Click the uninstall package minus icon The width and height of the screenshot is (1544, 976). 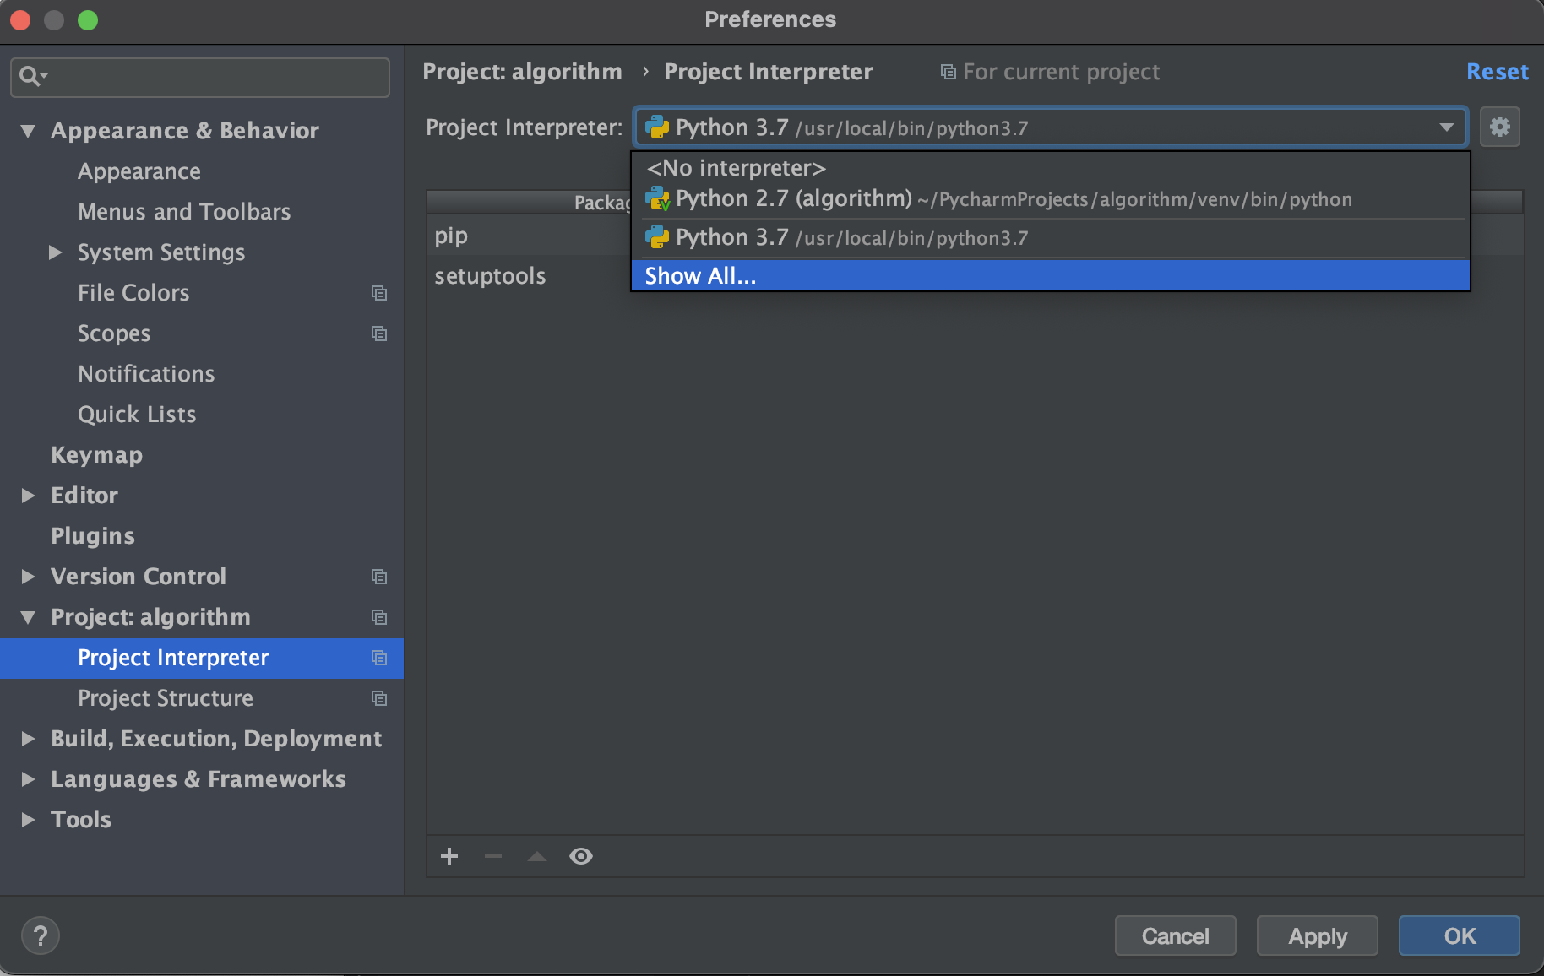click(x=493, y=856)
